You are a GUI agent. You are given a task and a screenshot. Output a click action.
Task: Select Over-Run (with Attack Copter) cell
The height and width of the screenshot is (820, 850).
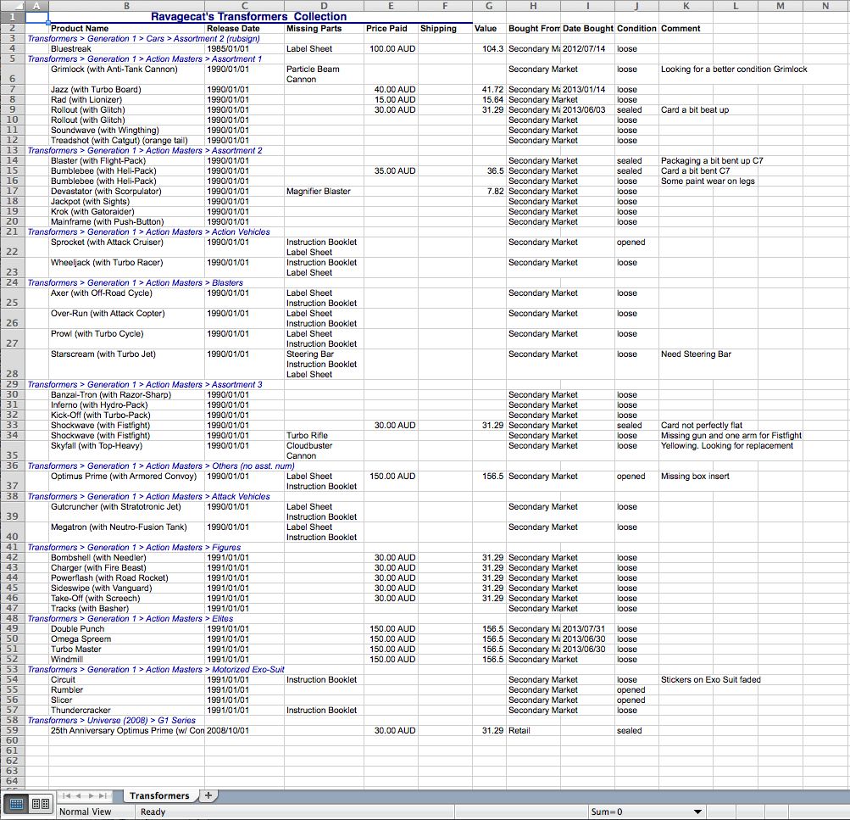tap(126, 318)
